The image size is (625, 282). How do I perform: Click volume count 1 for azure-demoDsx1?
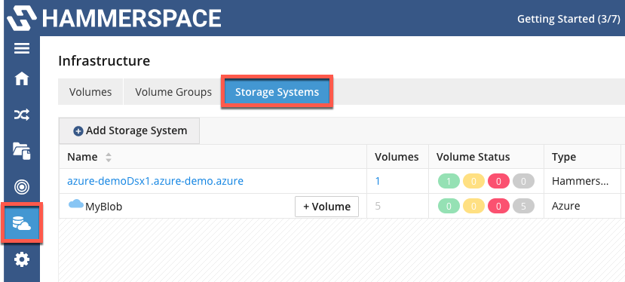[x=378, y=181]
